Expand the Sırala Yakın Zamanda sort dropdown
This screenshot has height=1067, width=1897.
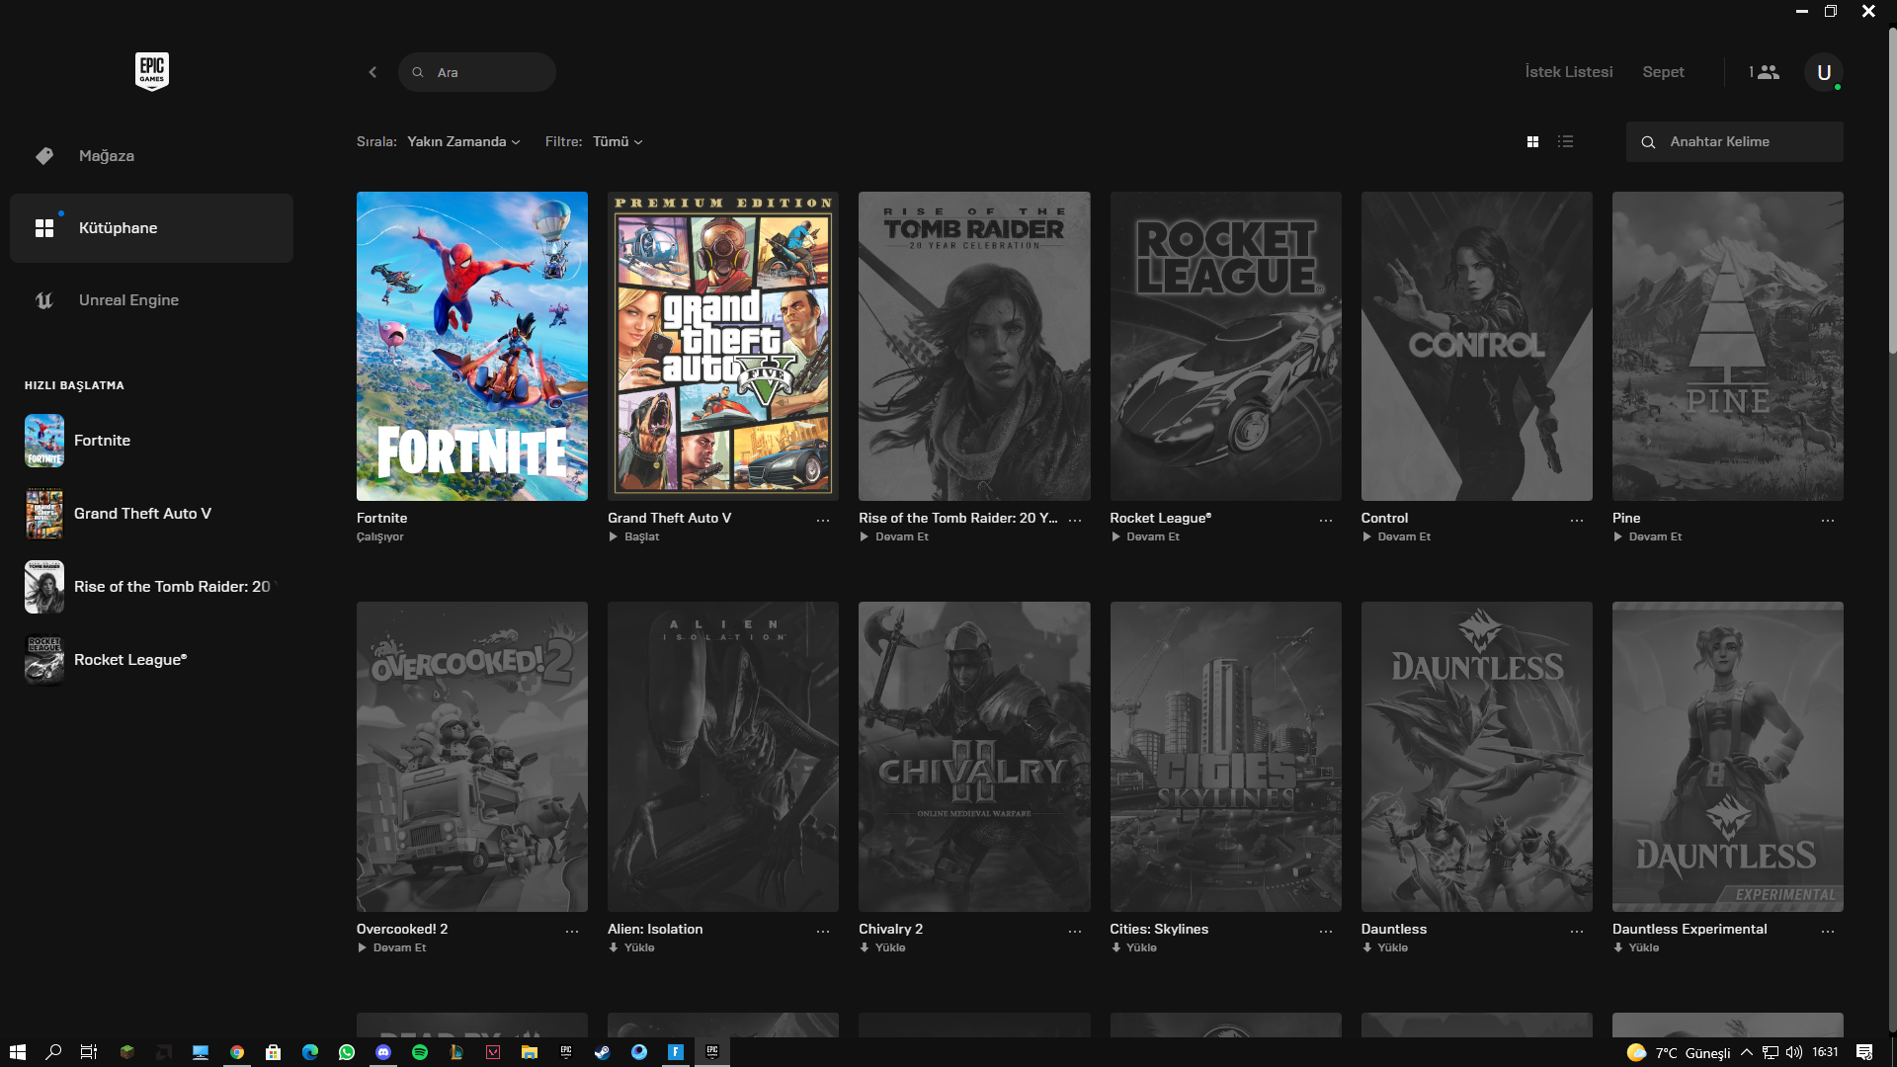(463, 142)
